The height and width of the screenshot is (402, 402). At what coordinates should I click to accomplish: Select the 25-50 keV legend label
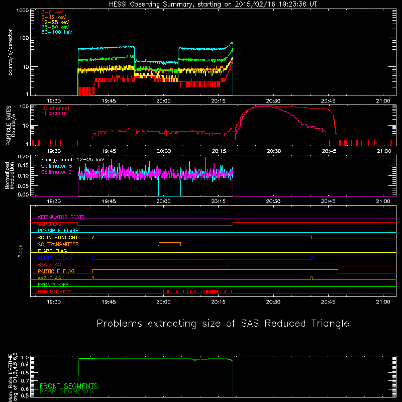pos(55,27)
